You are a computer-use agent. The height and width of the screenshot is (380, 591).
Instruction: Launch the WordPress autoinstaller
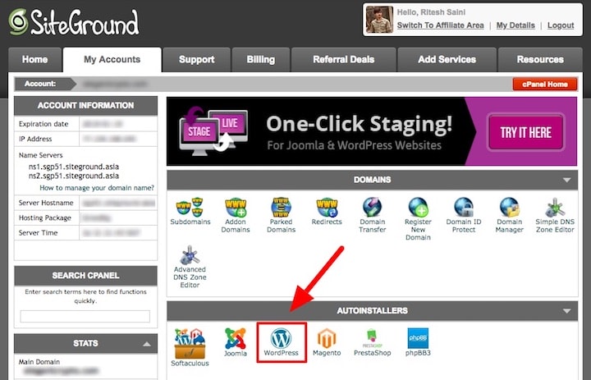(x=282, y=342)
